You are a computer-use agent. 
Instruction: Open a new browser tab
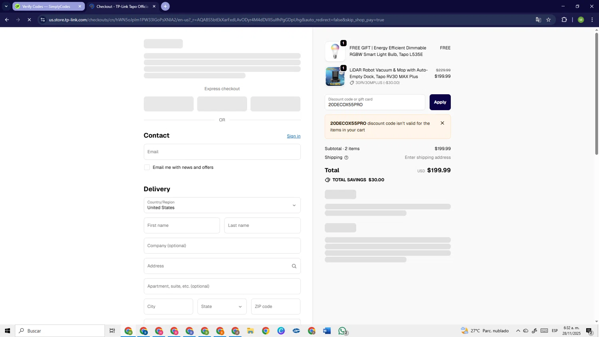pyautogui.click(x=165, y=6)
